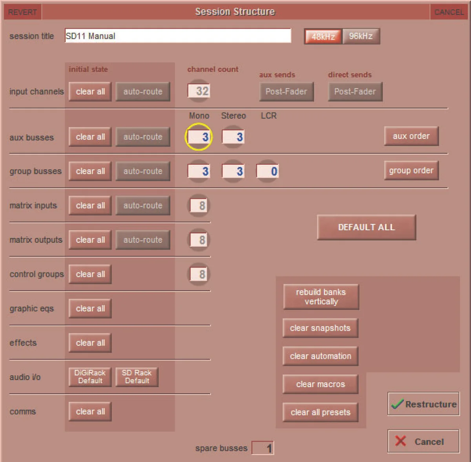This screenshot has width=471, height=462.
Task: Click the REVERT button in the title bar
Action: (22, 12)
